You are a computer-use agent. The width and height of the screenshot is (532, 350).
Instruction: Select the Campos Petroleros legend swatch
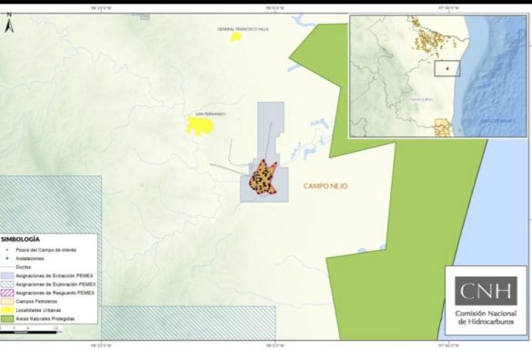(x=7, y=301)
